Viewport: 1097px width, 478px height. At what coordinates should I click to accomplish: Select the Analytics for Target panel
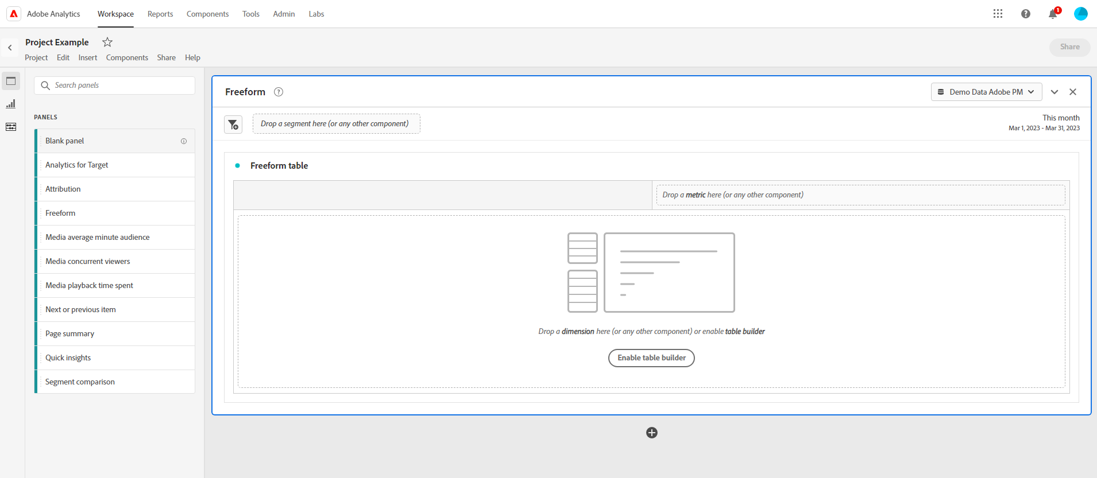click(x=115, y=165)
